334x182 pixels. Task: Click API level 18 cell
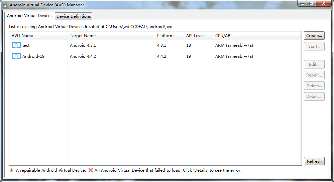pyautogui.click(x=189, y=45)
